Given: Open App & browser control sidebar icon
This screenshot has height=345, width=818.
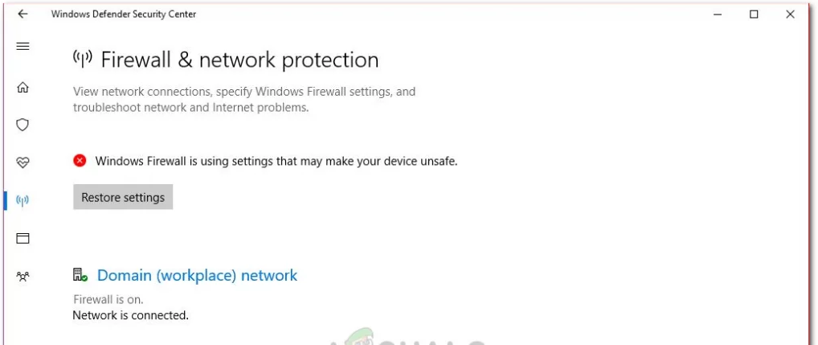Looking at the screenshot, I should pos(22,239).
